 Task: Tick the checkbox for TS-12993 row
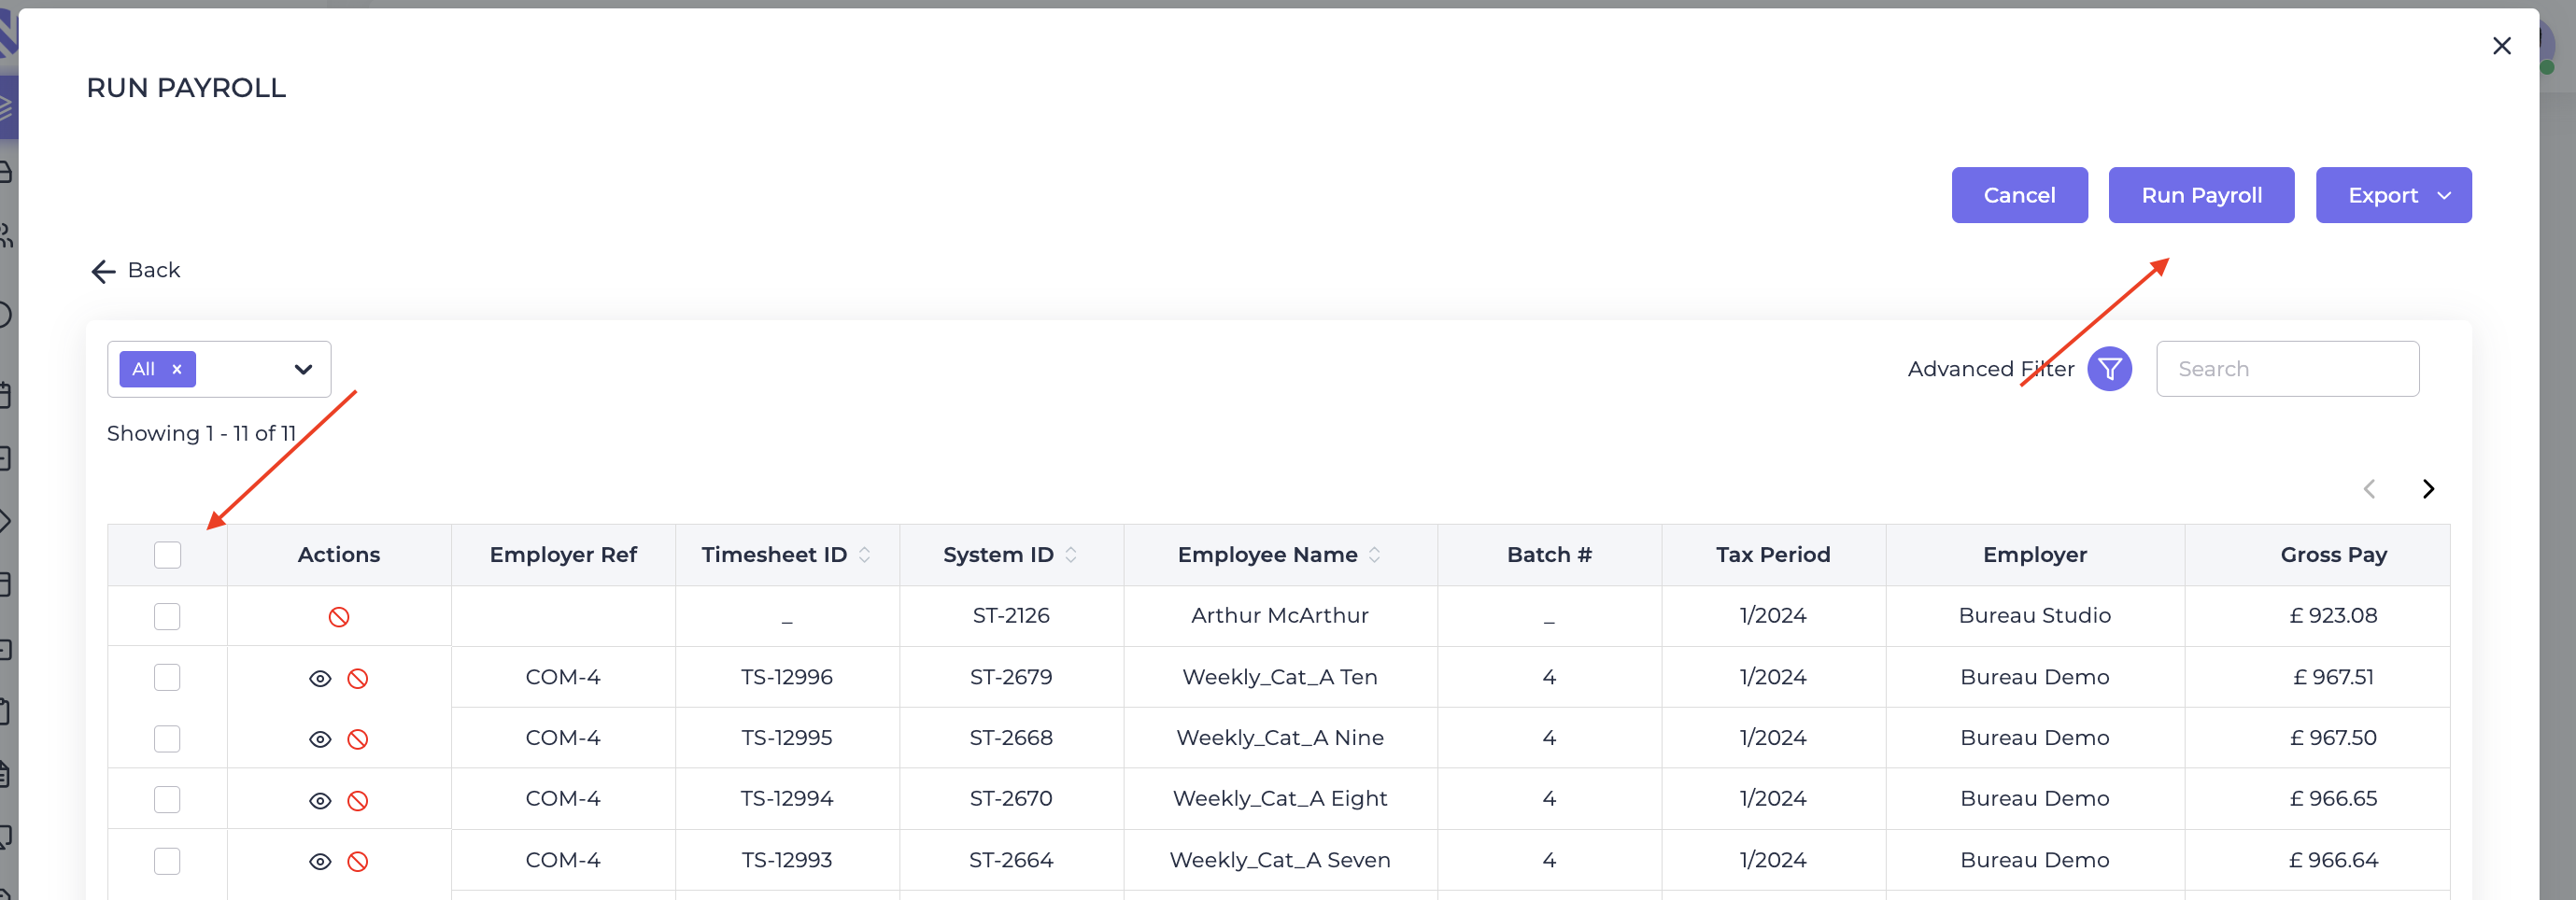click(167, 861)
